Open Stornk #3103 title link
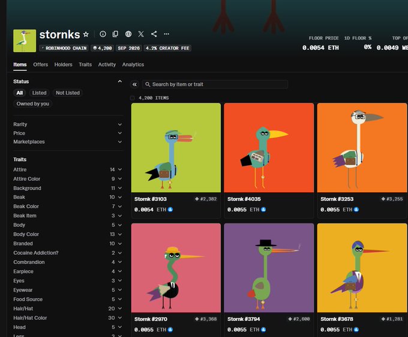408x337 pixels. pyautogui.click(x=151, y=199)
